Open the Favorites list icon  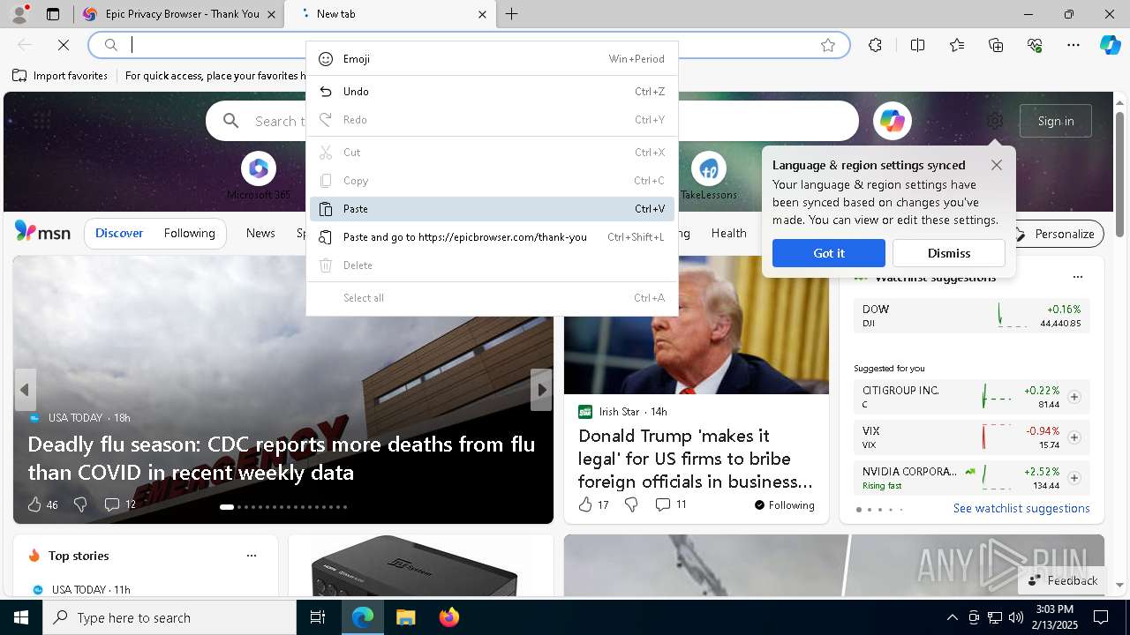pyautogui.click(x=957, y=45)
